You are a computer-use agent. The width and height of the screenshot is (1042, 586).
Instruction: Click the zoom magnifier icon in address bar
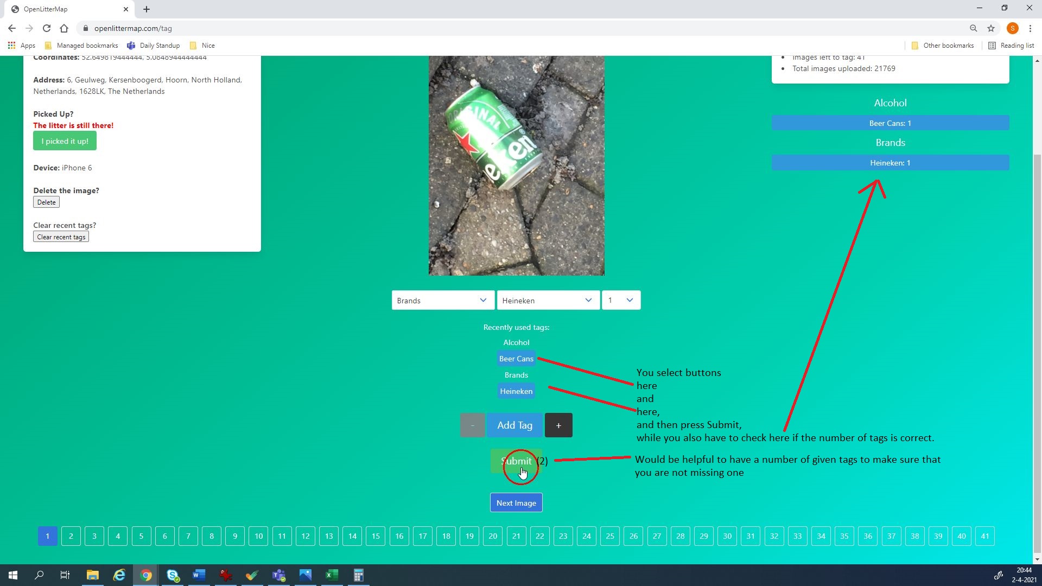[x=973, y=28]
